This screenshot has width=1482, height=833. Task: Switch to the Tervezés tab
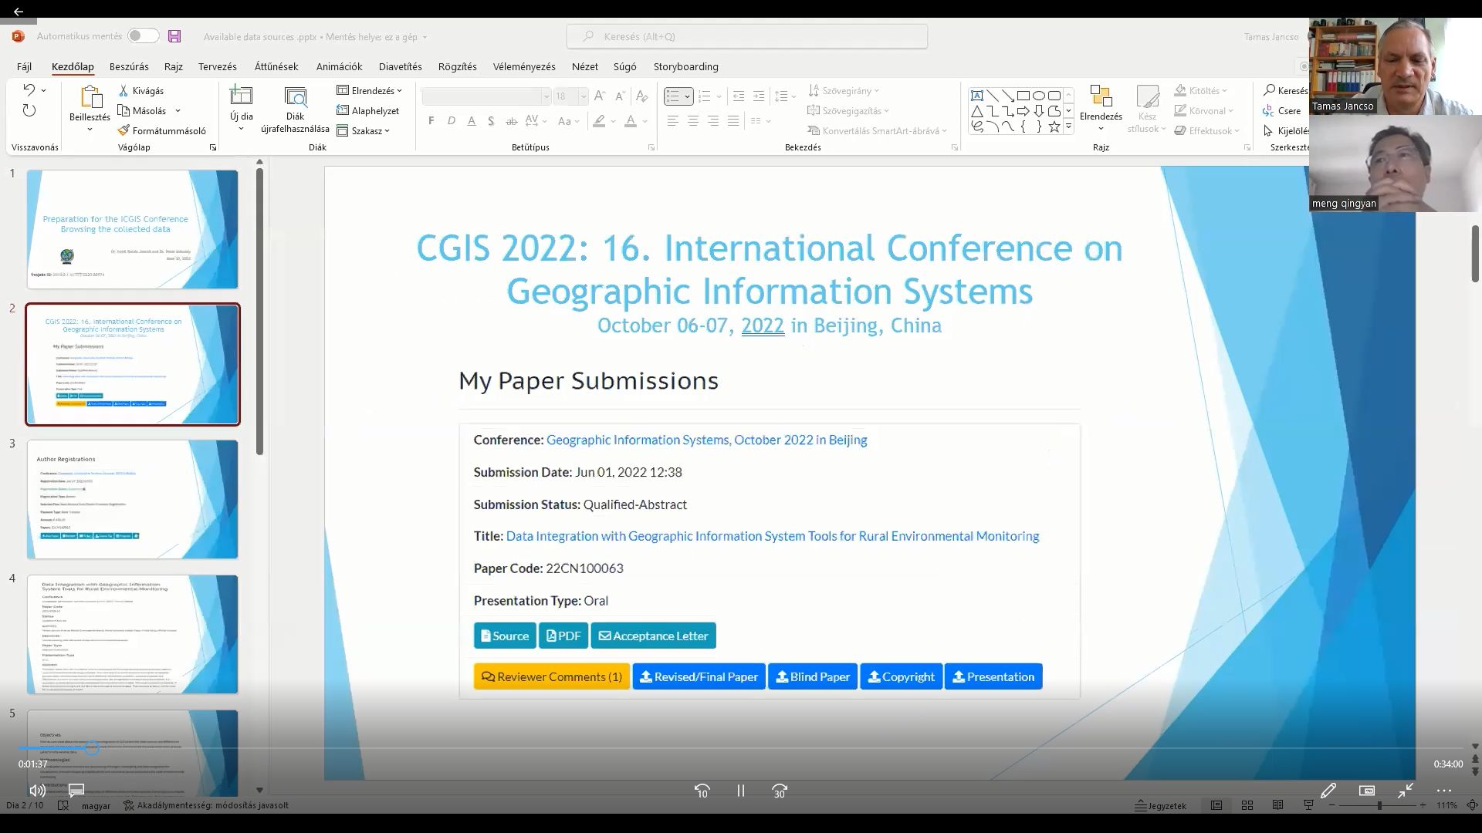point(218,66)
